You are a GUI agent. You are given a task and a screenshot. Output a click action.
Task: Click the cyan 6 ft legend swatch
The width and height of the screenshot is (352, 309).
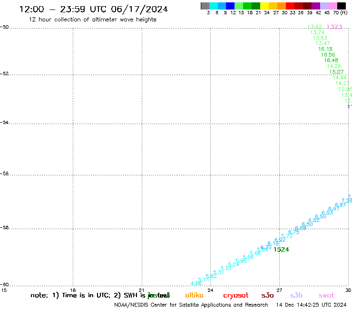[x=214, y=6]
